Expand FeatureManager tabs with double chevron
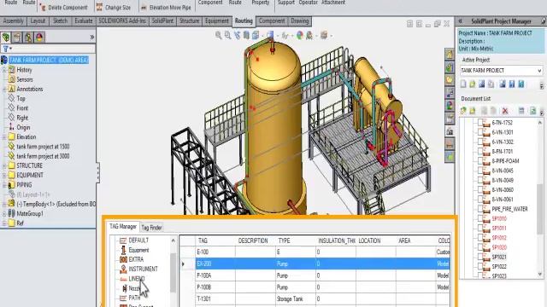 (x=92, y=37)
